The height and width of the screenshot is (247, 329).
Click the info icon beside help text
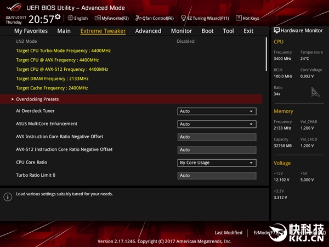(x=8, y=197)
